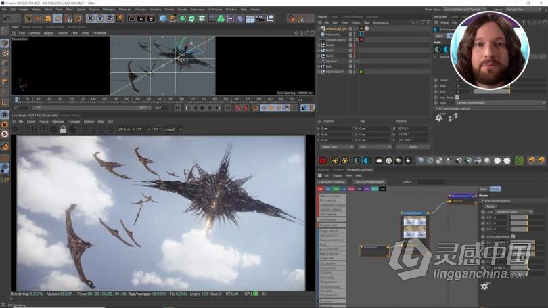Open the PT kernel dropdown in Live Viewer

tap(143, 129)
